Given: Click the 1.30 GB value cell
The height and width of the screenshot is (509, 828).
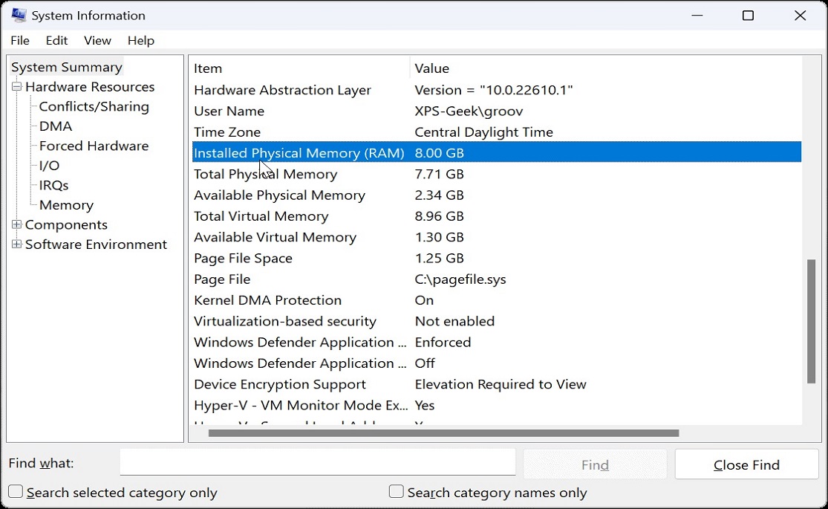Looking at the screenshot, I should point(440,237).
